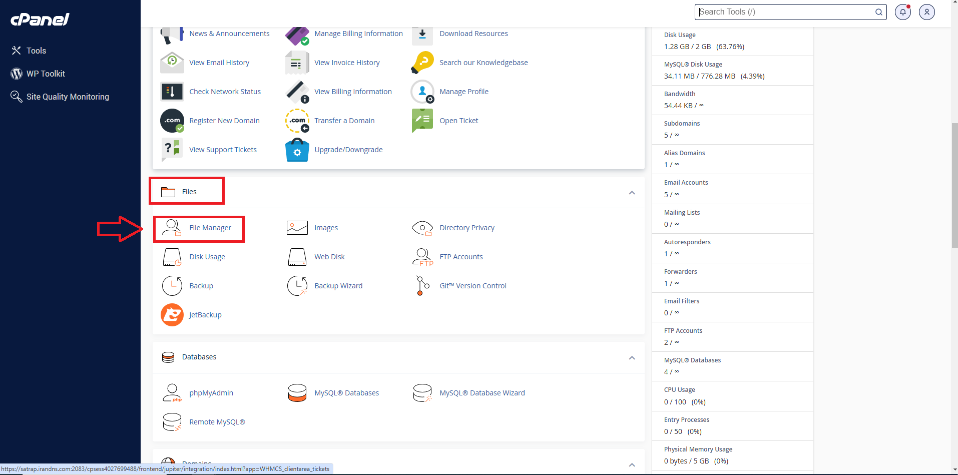Focus the Search Tools input field

click(x=785, y=12)
